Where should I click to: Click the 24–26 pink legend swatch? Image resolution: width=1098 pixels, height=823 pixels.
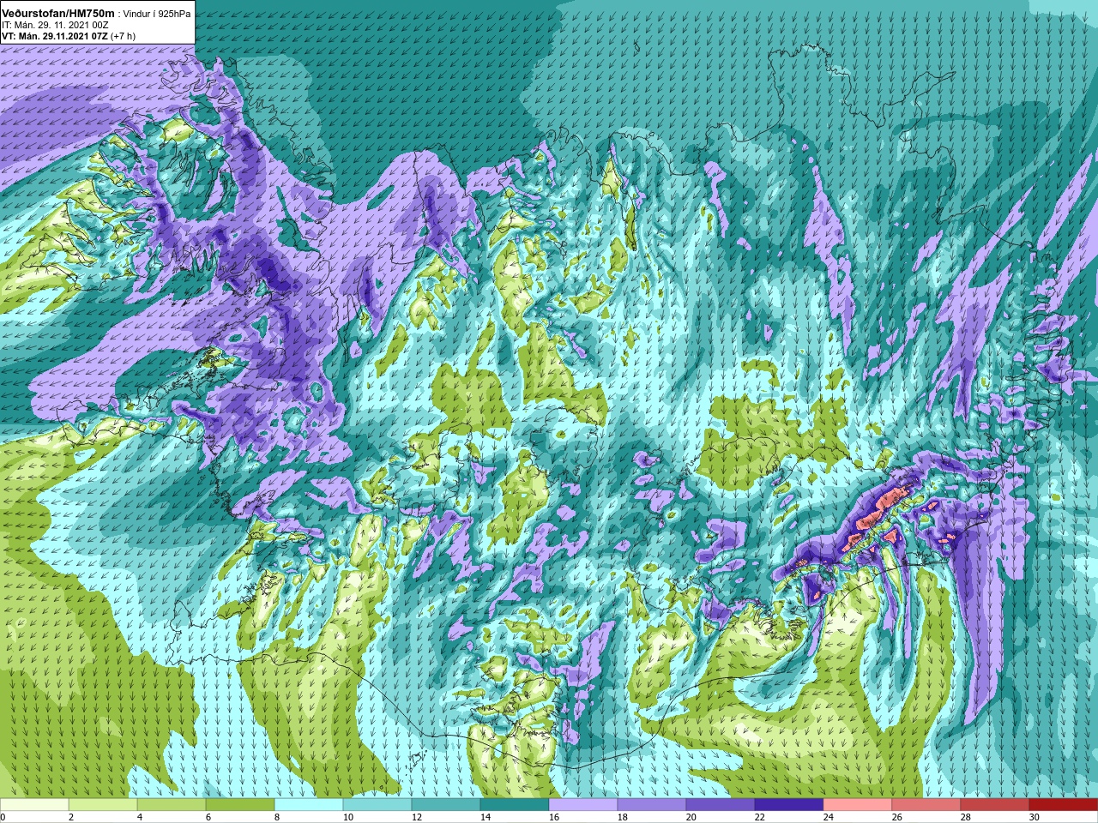pyautogui.click(x=858, y=805)
